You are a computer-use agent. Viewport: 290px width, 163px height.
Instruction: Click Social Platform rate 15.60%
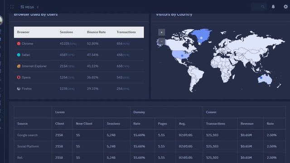click(139, 146)
